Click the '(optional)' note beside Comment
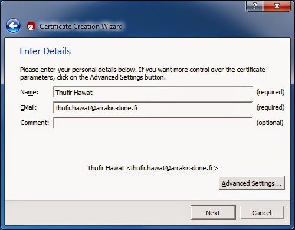The height and width of the screenshot is (230, 295). 270,123
